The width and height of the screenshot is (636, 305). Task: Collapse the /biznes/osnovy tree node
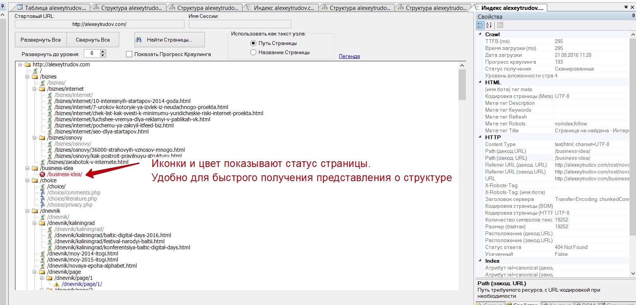35,138
